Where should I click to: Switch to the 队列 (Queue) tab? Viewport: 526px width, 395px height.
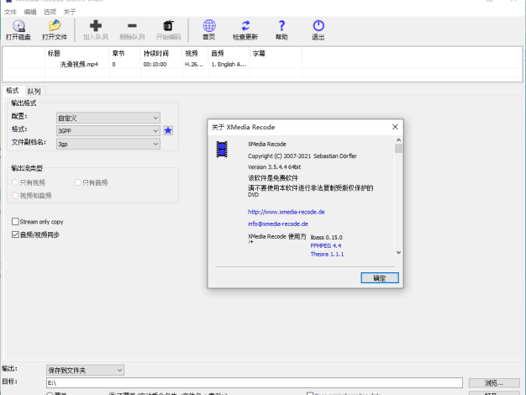coord(34,92)
